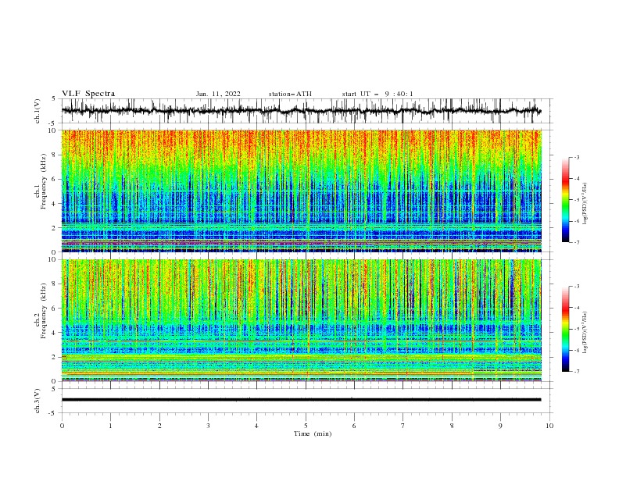The width and height of the screenshot is (619, 478).
Task: Click time axis tick label "6"
Action: 354,426
